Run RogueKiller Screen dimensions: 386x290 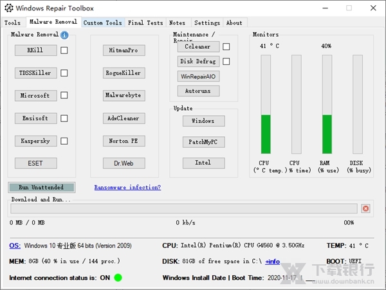click(x=124, y=73)
